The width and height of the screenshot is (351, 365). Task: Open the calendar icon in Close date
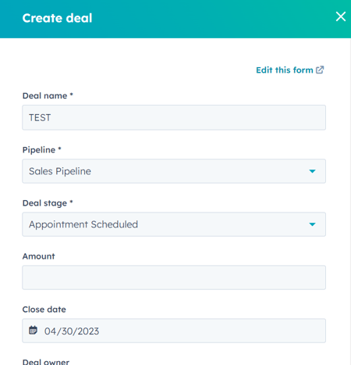pyautogui.click(x=33, y=330)
